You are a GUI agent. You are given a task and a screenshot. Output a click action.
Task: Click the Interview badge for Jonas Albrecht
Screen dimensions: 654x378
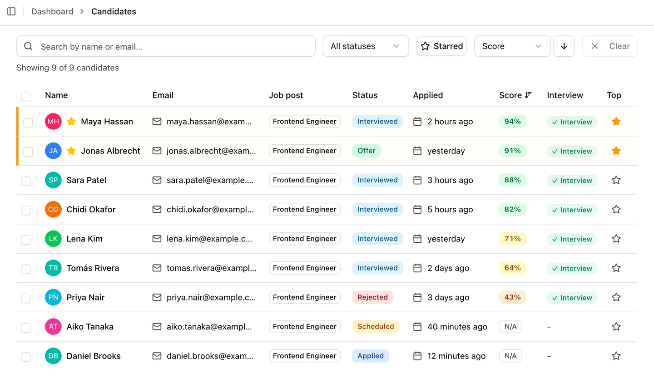coord(572,151)
